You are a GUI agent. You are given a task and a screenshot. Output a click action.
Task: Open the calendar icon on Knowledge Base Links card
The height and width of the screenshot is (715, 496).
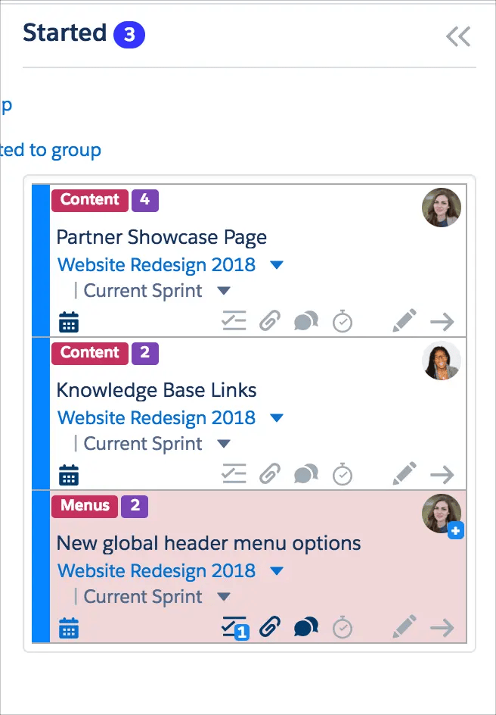click(69, 473)
